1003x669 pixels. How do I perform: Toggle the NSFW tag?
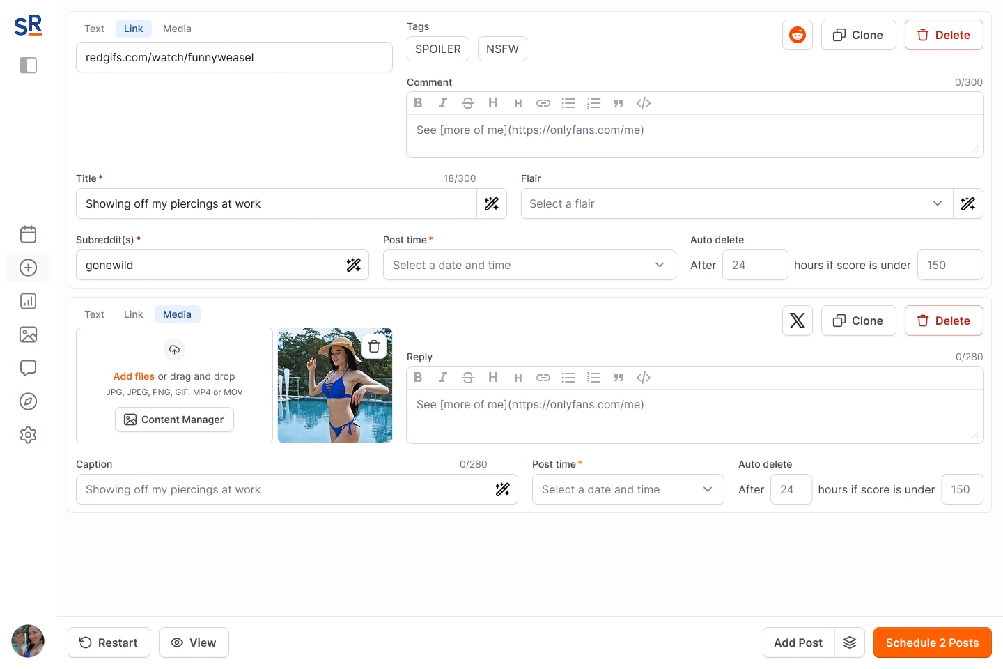click(502, 49)
